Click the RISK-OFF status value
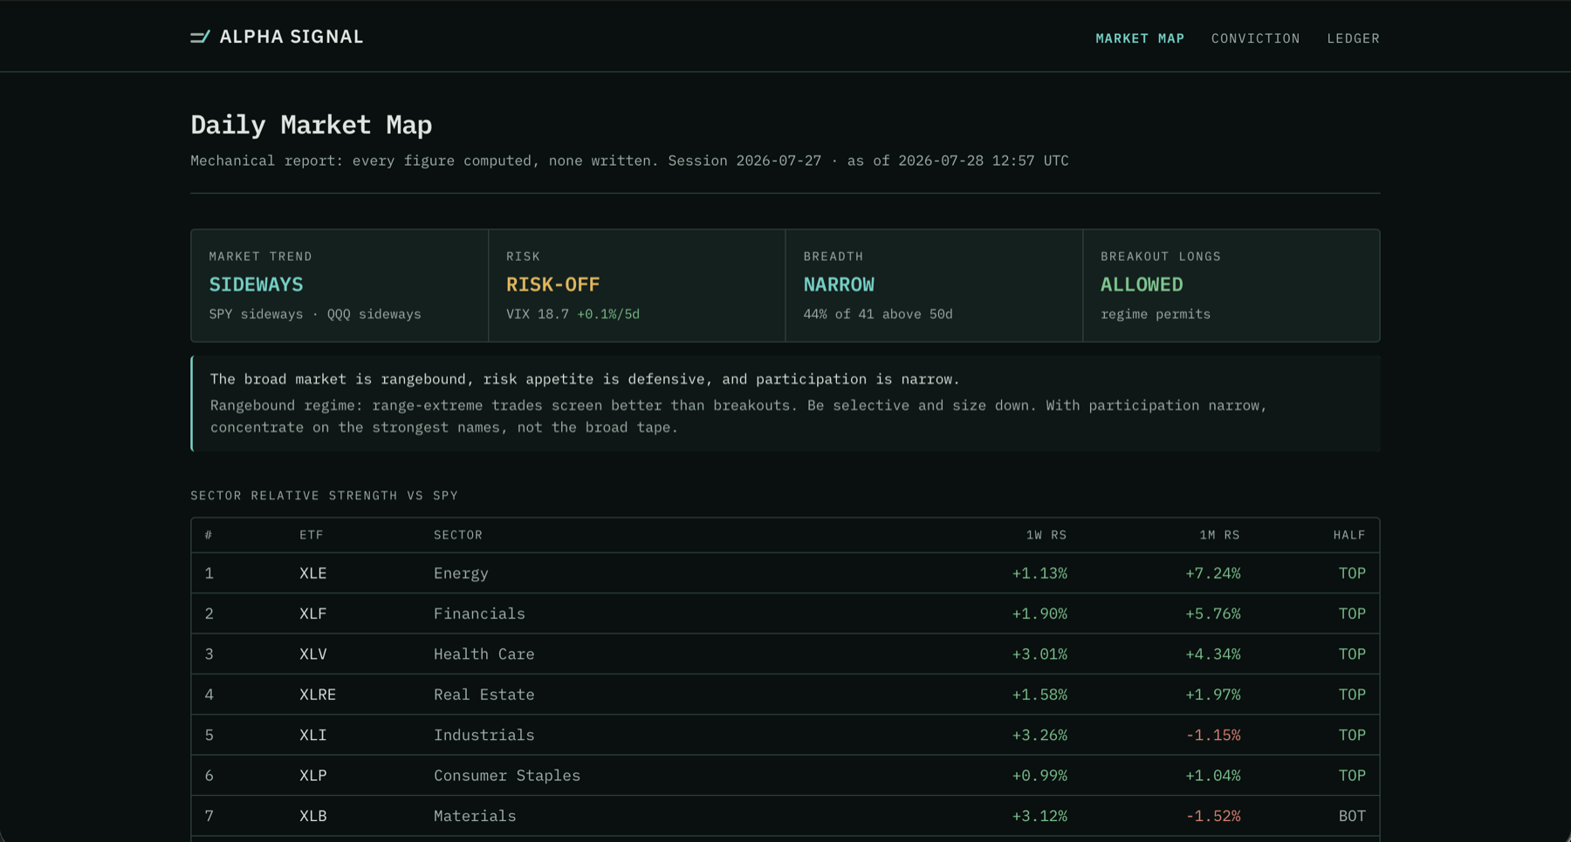 (552, 284)
